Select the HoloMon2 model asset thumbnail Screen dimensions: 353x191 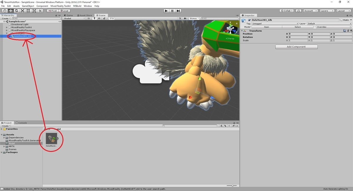click(51, 138)
